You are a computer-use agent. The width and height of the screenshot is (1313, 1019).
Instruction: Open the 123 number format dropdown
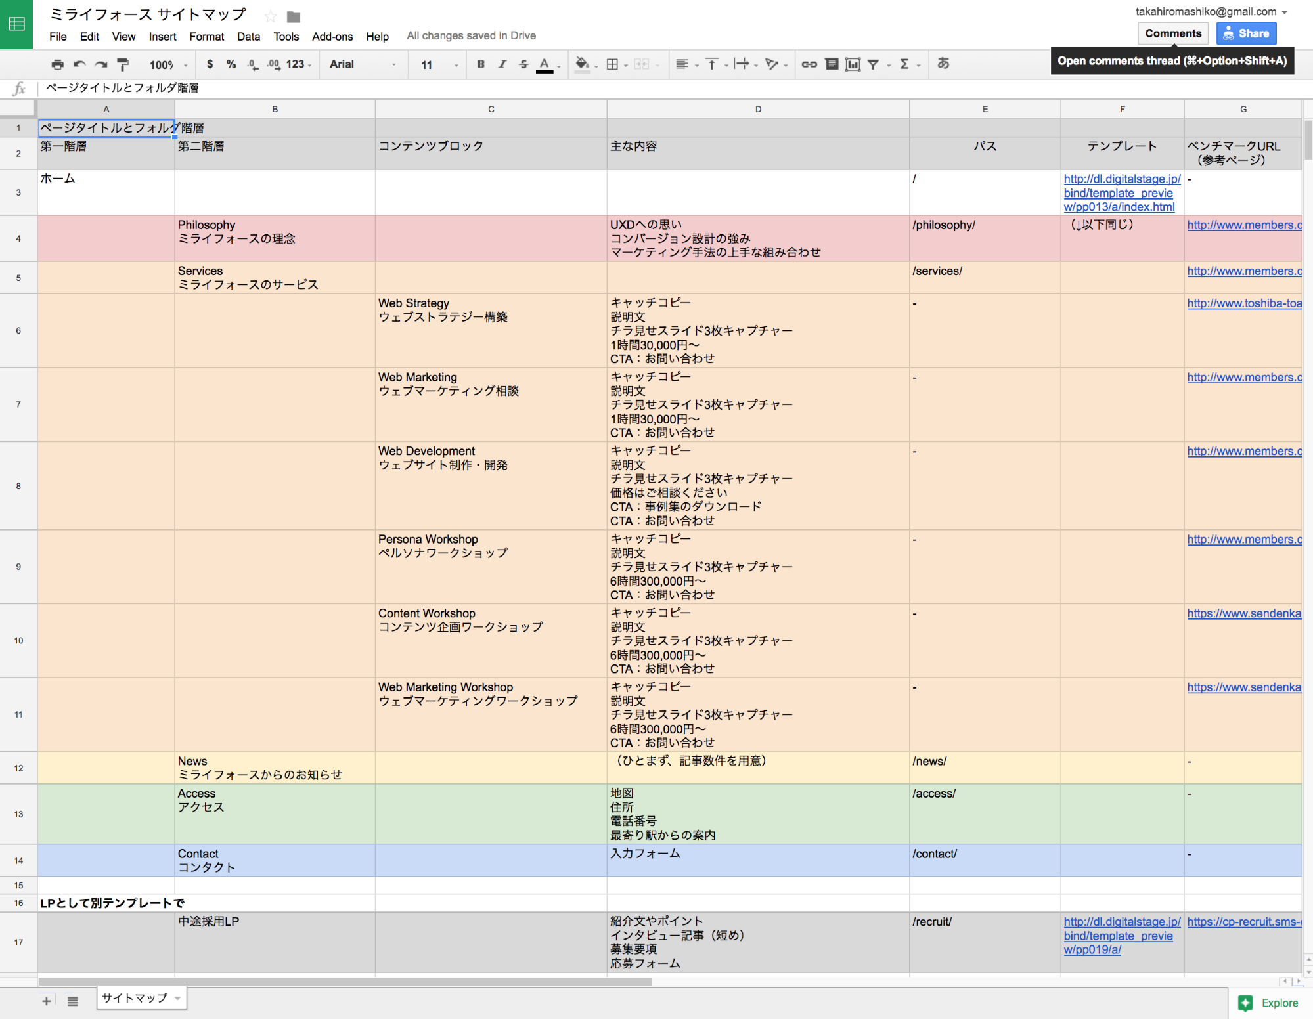[x=299, y=64]
